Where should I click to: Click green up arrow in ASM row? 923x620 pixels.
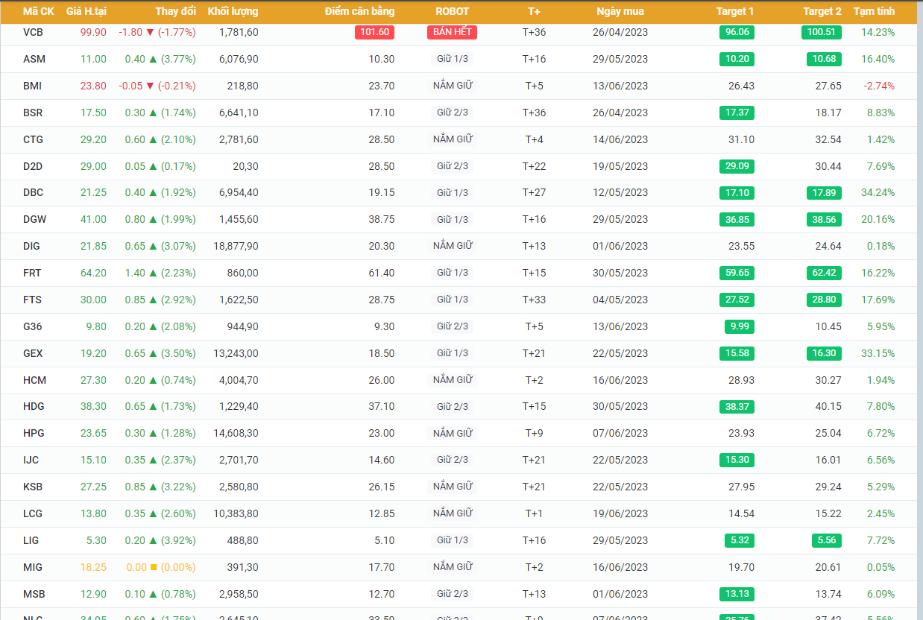153,60
